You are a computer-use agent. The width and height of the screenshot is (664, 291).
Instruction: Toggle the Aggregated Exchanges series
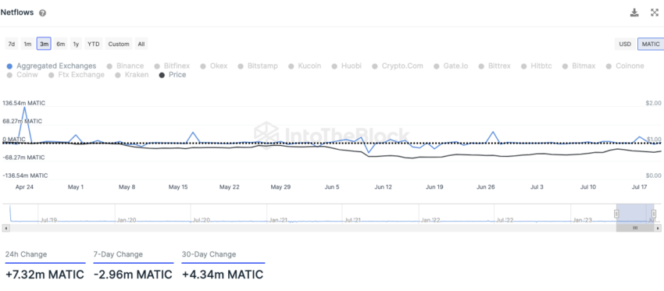pos(52,66)
